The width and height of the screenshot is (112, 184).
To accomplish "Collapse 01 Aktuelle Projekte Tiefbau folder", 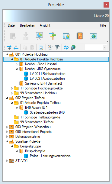I will (12, 103).
